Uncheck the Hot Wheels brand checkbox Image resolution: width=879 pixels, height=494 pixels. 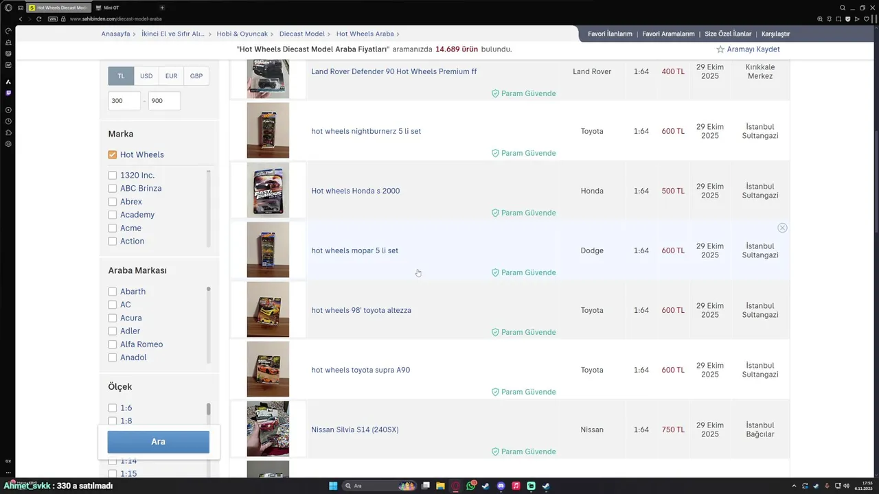pyautogui.click(x=113, y=154)
